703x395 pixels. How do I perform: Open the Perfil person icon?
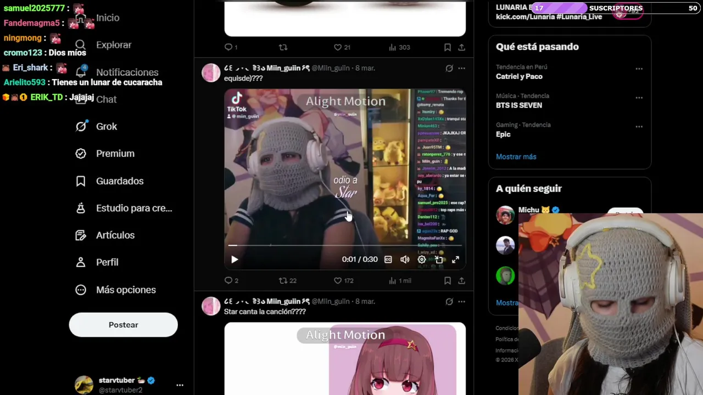pyautogui.click(x=81, y=262)
